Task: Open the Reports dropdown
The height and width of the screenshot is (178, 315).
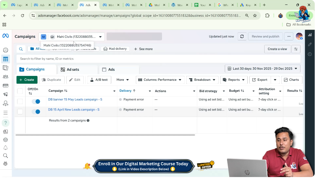Action: click(x=234, y=80)
